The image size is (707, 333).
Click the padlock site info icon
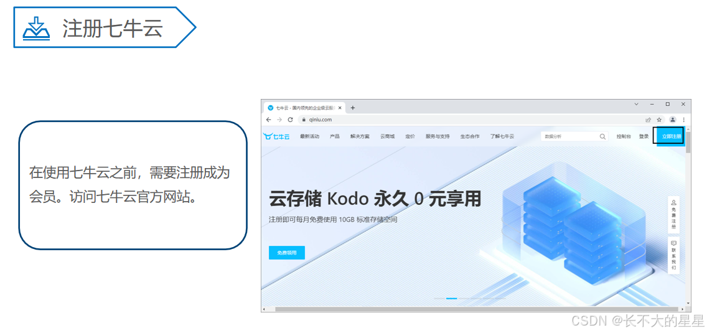pyautogui.click(x=304, y=120)
